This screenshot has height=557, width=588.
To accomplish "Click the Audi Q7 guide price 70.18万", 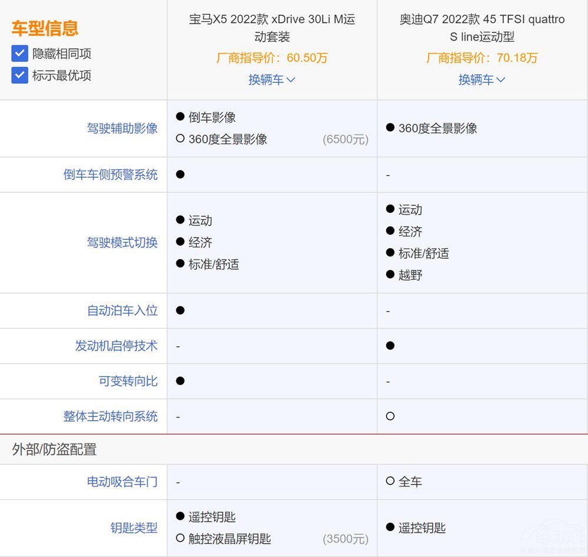I will [x=482, y=58].
